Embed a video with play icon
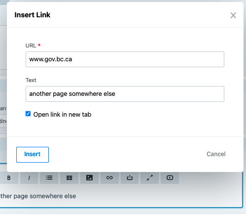Screen dimensions: 246x215 170,178
